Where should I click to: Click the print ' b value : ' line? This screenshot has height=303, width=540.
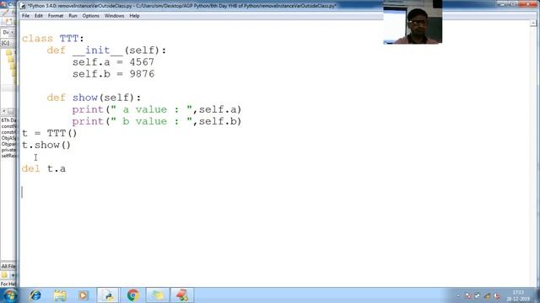[x=157, y=121]
